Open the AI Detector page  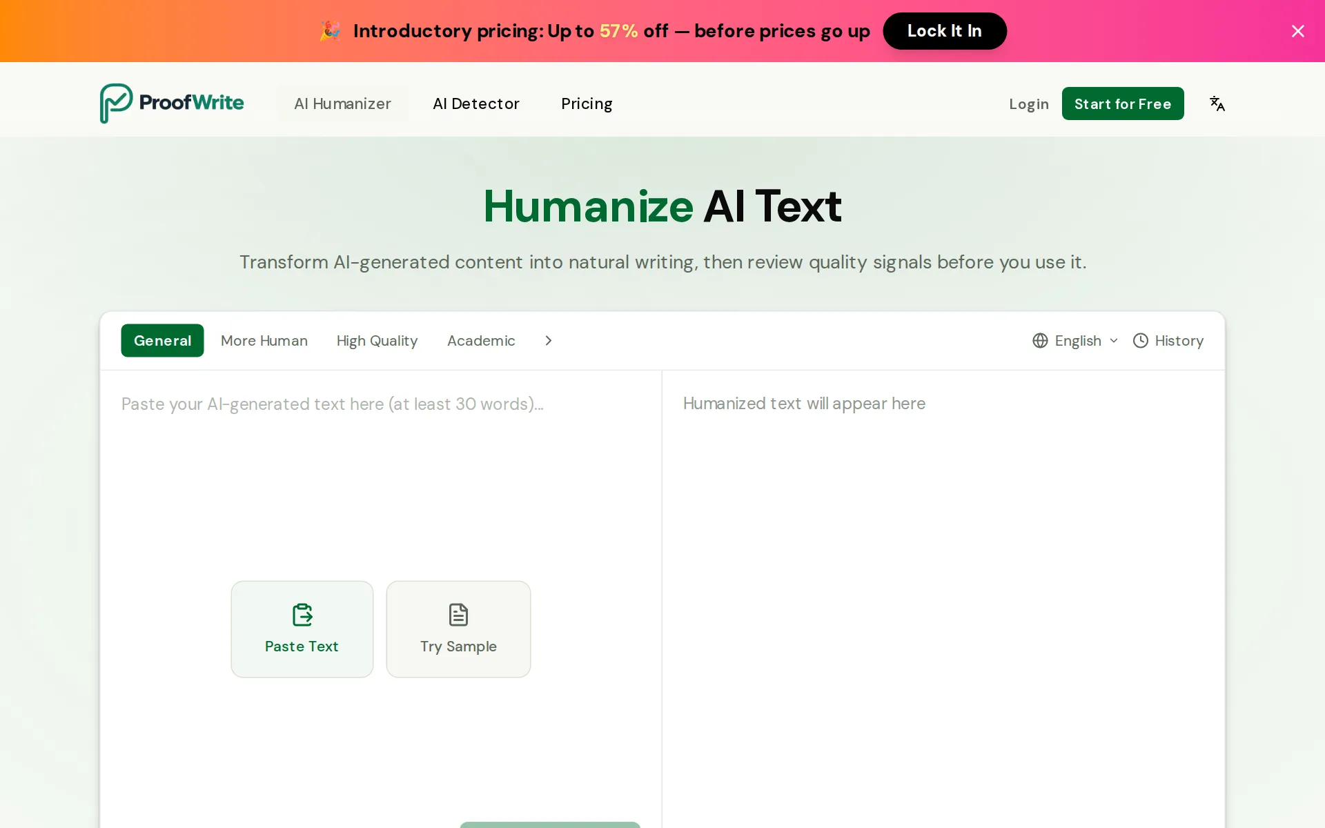point(476,103)
